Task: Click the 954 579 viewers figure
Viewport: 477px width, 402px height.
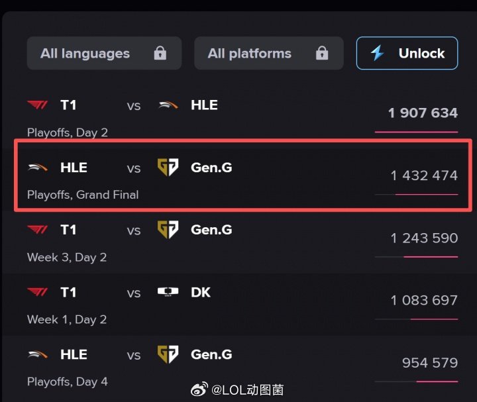Action: pyautogui.click(x=429, y=363)
